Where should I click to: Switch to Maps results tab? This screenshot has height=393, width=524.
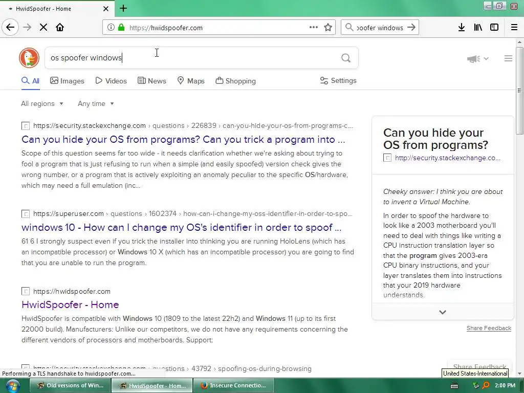click(x=191, y=81)
